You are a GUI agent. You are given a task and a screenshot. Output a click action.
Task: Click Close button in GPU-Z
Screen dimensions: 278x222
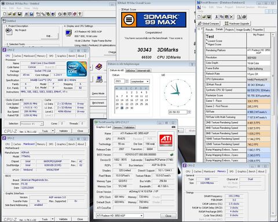tap(169, 216)
